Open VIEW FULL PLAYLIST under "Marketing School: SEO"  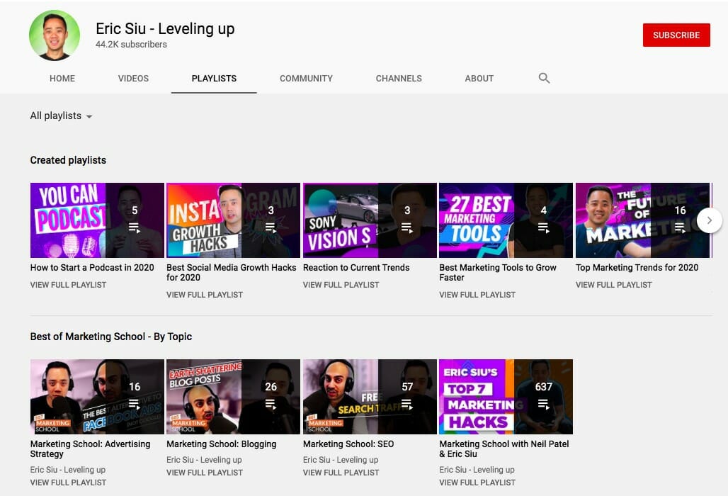(341, 472)
